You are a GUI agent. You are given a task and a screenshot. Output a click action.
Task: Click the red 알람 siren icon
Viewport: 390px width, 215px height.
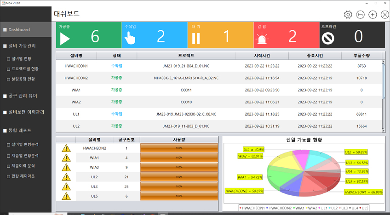tap(262, 38)
